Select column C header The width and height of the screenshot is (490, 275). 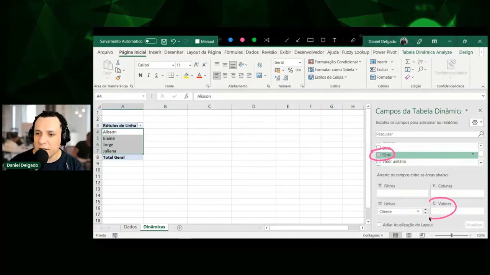click(209, 107)
